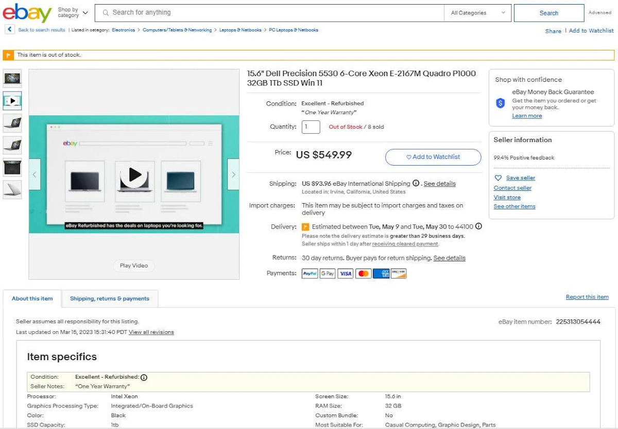This screenshot has height=429, width=618.
Task: Click the back arrow to search results
Action: [x=9, y=30]
